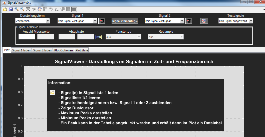Clear signal list 2 trash button

click(x=189, y=21)
